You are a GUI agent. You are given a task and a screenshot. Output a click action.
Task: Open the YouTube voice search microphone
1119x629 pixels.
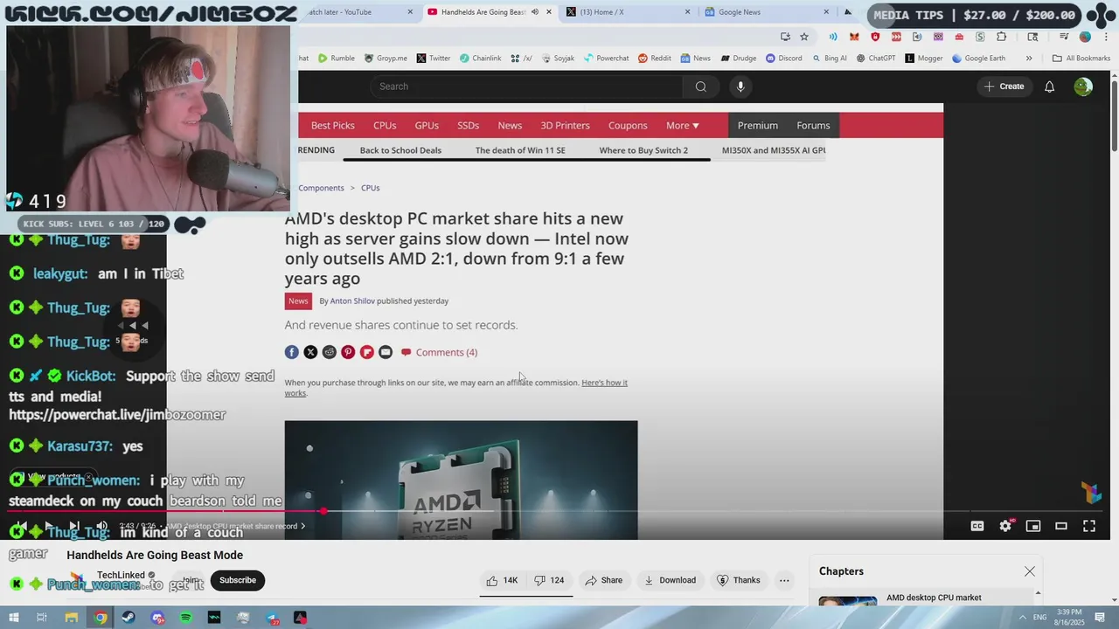(x=740, y=86)
